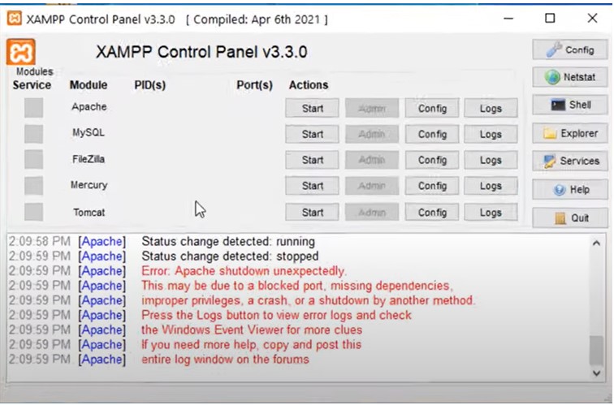614x405 pixels.
Task: Toggle the FileZilla service checkbox
Action: (x=33, y=159)
